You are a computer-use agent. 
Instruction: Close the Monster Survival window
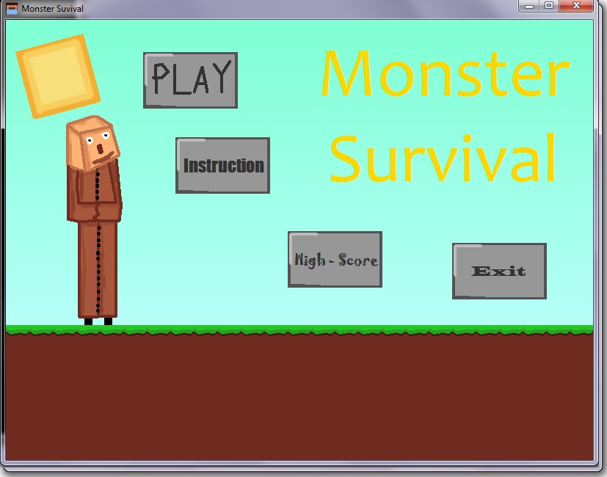coord(575,7)
